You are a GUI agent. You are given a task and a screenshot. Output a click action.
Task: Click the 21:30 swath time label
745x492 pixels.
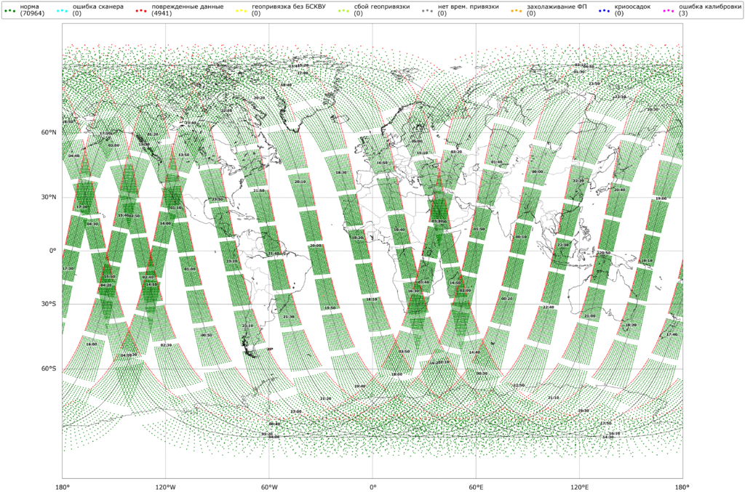(288, 317)
